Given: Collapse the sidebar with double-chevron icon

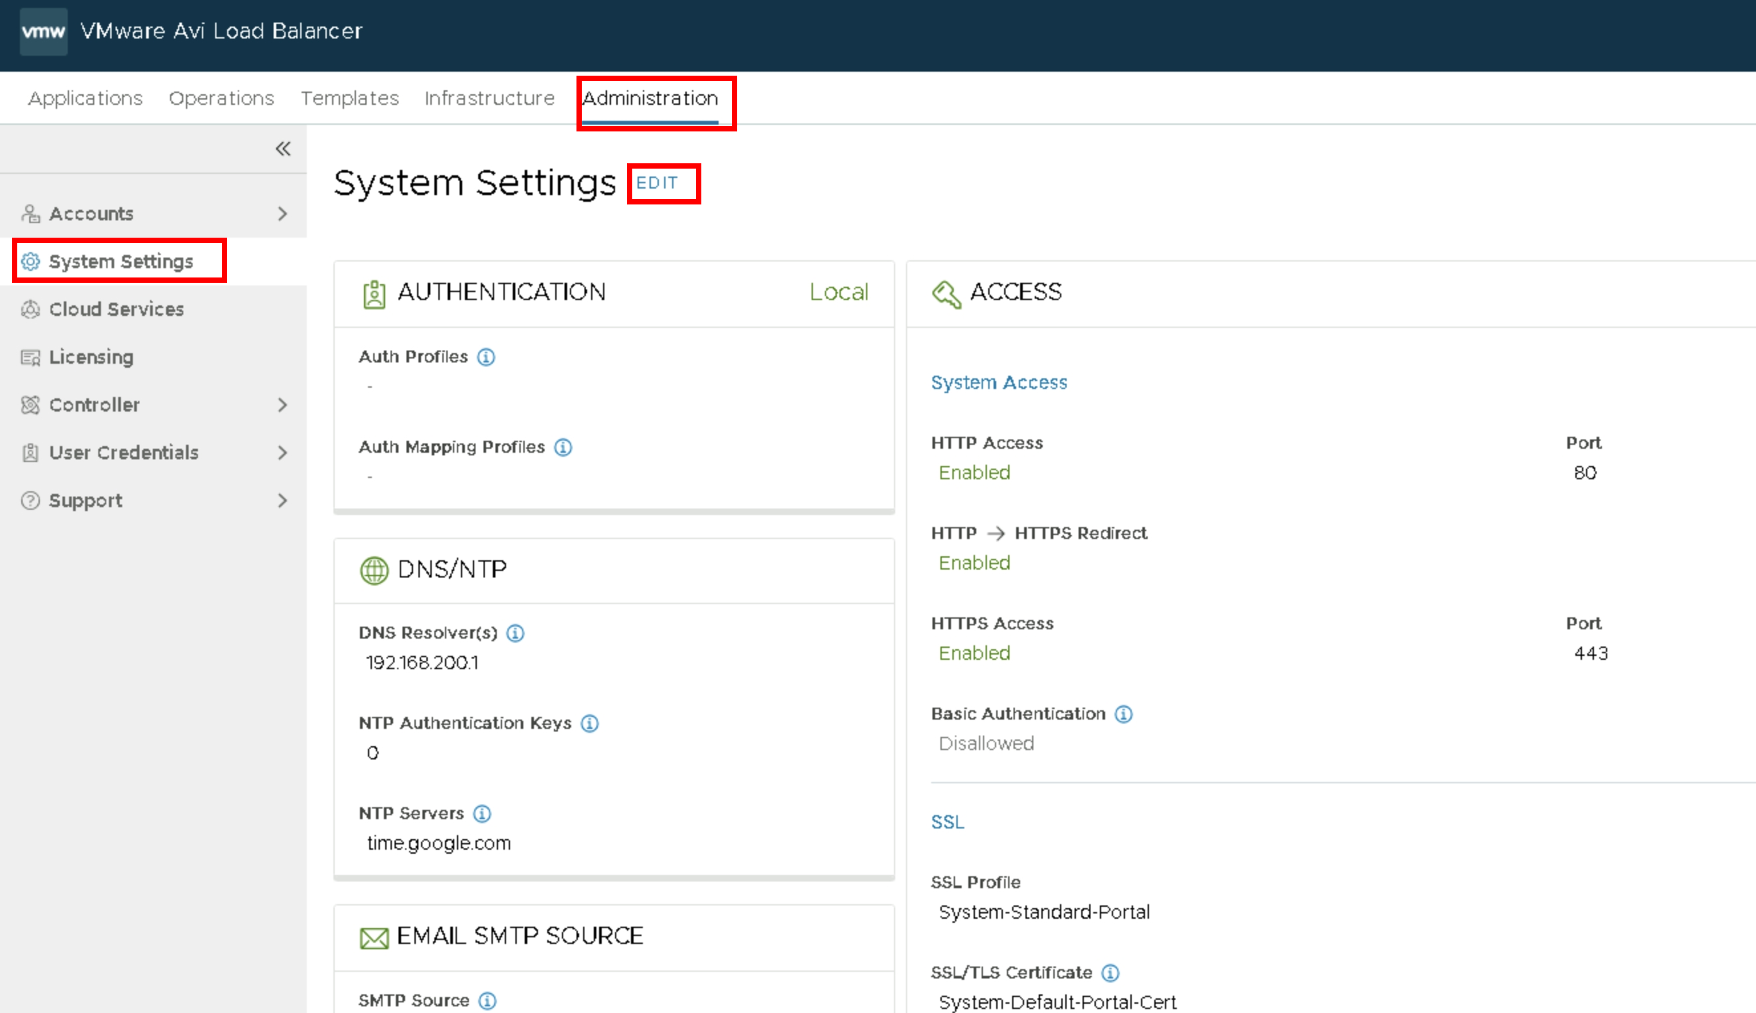Looking at the screenshot, I should (x=282, y=149).
